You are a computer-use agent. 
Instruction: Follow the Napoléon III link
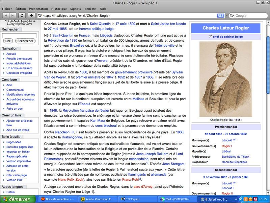64,132
